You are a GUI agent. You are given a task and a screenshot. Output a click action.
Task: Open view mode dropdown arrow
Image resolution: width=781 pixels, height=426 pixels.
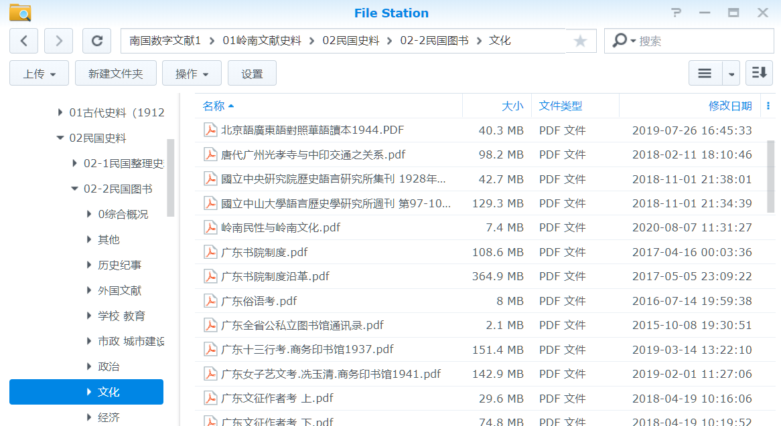(x=731, y=74)
